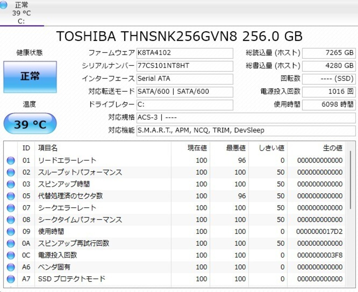Select the 代替処理済のセクタ数 attribute row
The height and width of the screenshot is (292, 358).
(x=175, y=196)
